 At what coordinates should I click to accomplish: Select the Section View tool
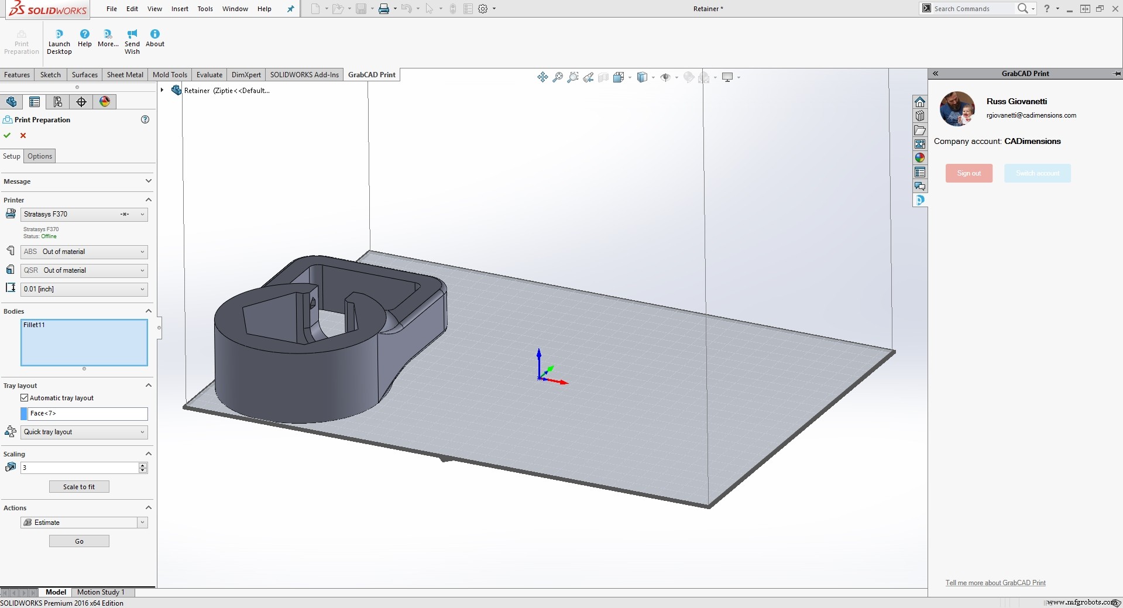tap(603, 77)
